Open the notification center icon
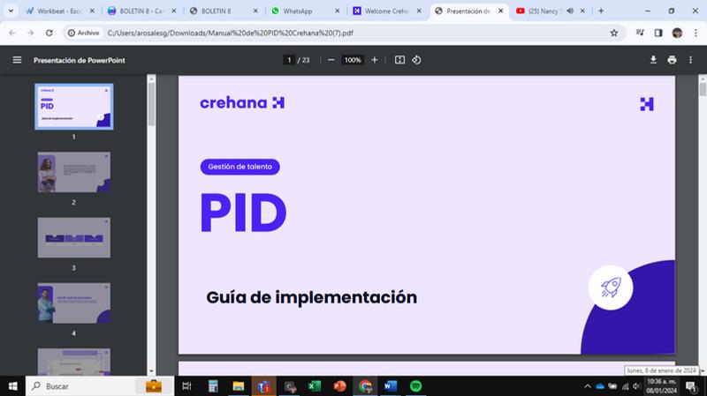 [691, 386]
